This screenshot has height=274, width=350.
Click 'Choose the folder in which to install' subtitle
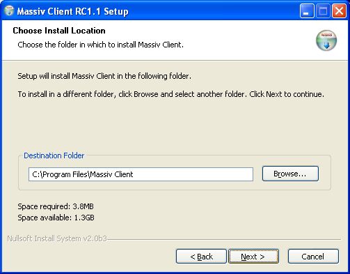(x=100, y=45)
